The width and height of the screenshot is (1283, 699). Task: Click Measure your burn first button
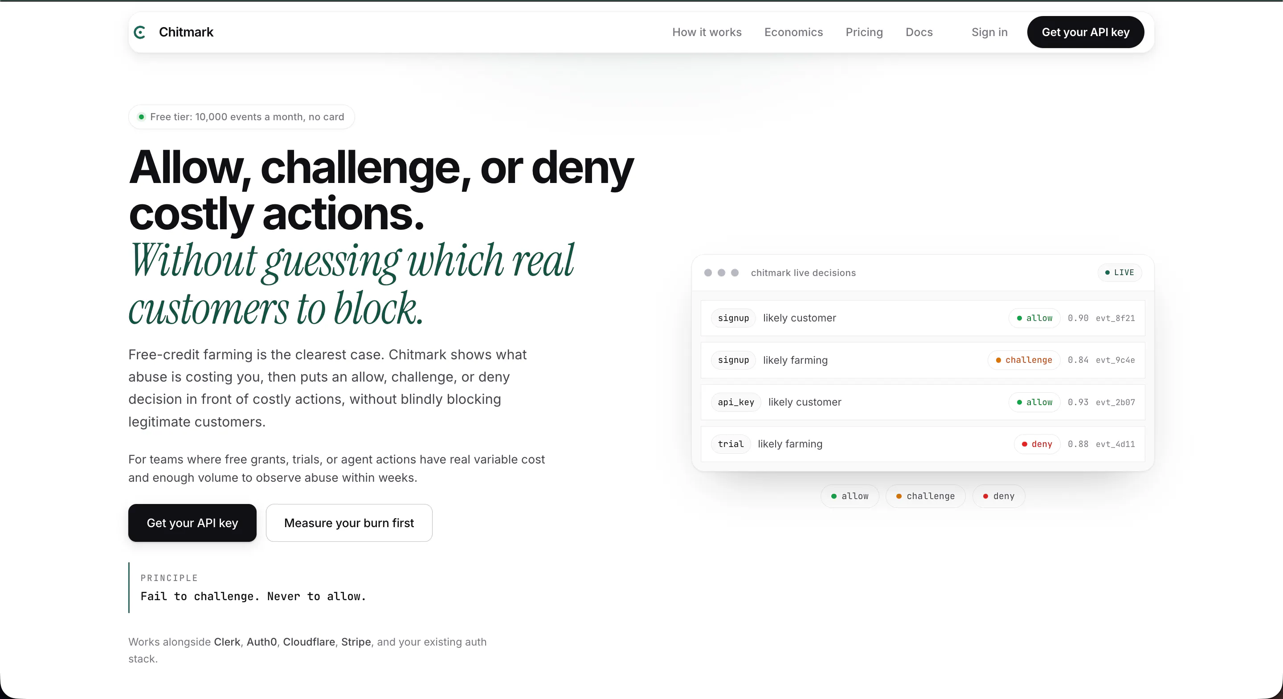click(x=349, y=523)
